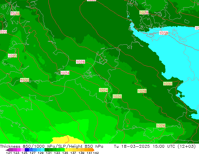Click the 1020 label on light green background
The height and width of the screenshot is (154, 199).
click(24, 80)
